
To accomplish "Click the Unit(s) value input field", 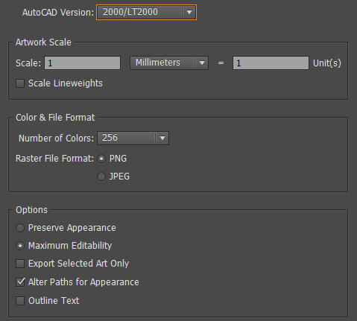I will 271,63.
